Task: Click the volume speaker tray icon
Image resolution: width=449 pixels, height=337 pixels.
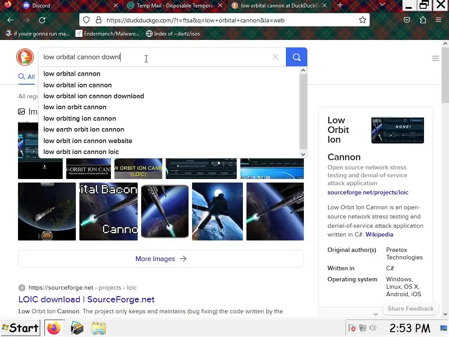Action: pos(373,328)
